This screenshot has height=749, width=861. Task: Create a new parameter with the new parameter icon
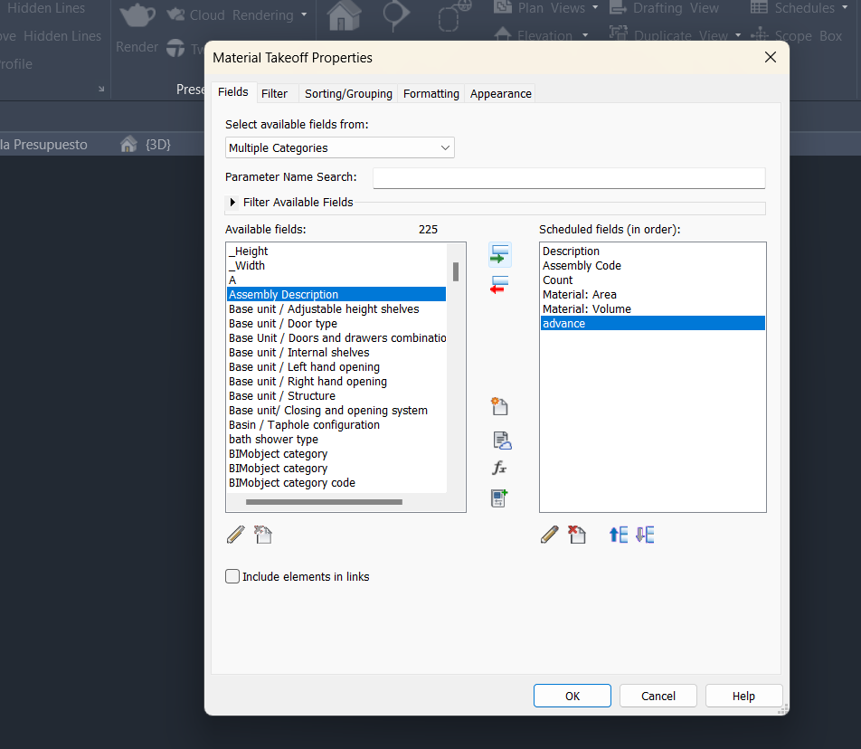[498, 406]
